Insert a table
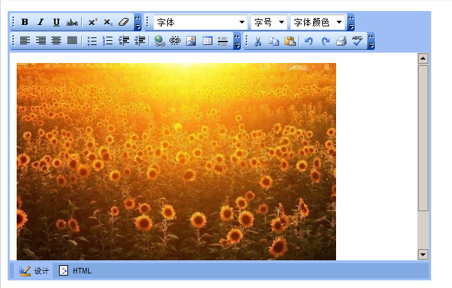The width and height of the screenshot is (452, 288). 207,41
